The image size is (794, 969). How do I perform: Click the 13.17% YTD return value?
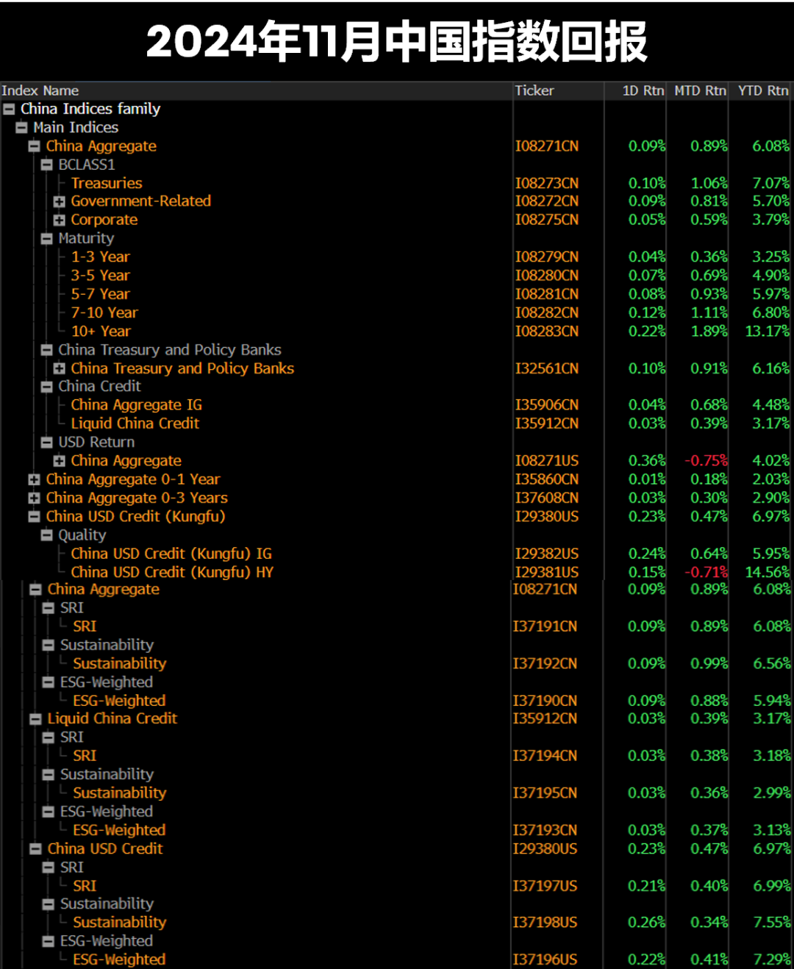click(x=768, y=331)
